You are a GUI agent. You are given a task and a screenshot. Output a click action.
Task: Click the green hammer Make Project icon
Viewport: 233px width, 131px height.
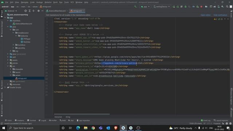135,7
